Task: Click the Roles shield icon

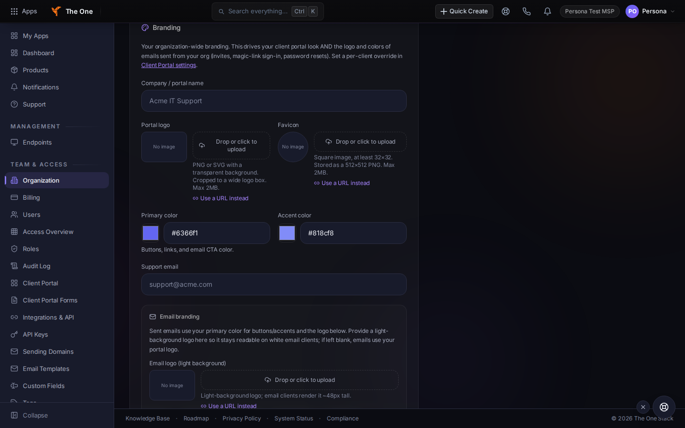Action: [x=14, y=249]
